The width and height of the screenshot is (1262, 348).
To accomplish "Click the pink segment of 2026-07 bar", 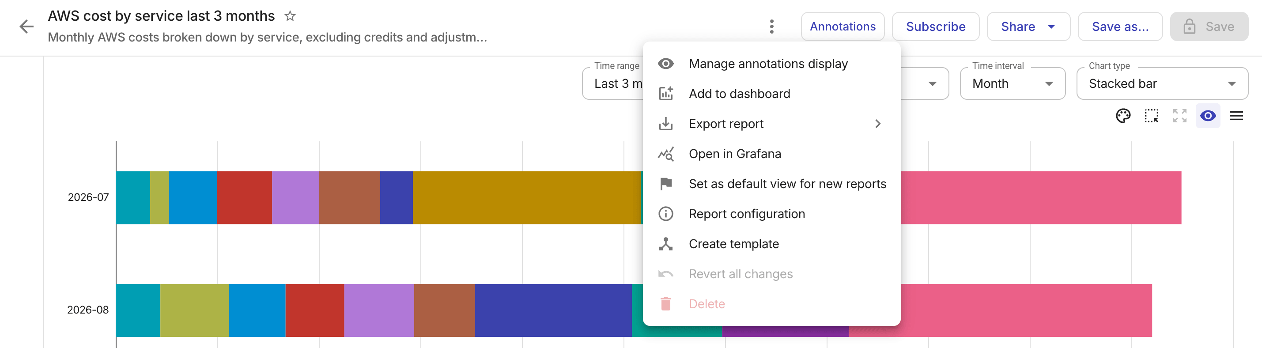I will pyautogui.click(x=1041, y=197).
